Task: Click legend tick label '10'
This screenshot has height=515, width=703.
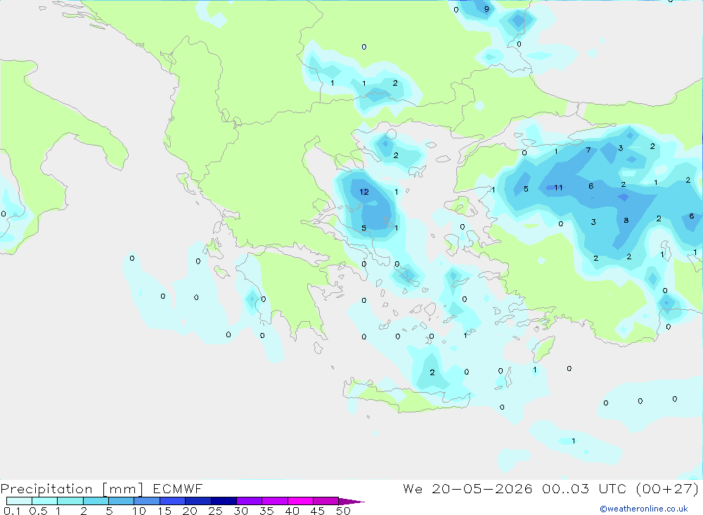Action: [138, 511]
